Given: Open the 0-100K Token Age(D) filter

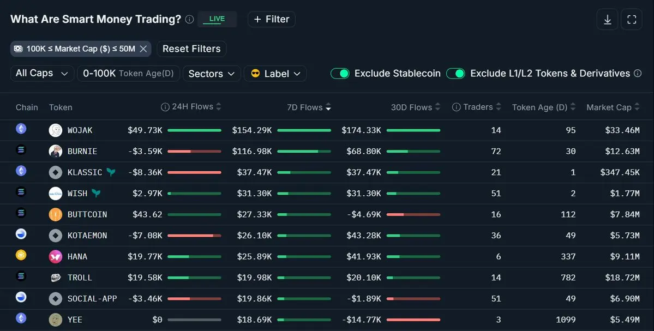Looking at the screenshot, I should click(x=129, y=74).
